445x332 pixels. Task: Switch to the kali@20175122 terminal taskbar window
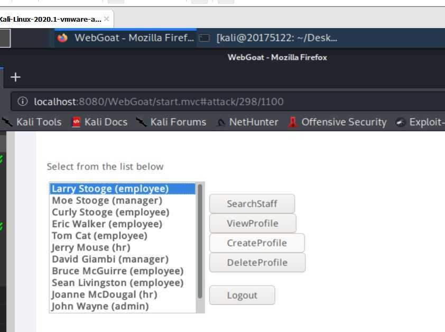[x=268, y=38]
